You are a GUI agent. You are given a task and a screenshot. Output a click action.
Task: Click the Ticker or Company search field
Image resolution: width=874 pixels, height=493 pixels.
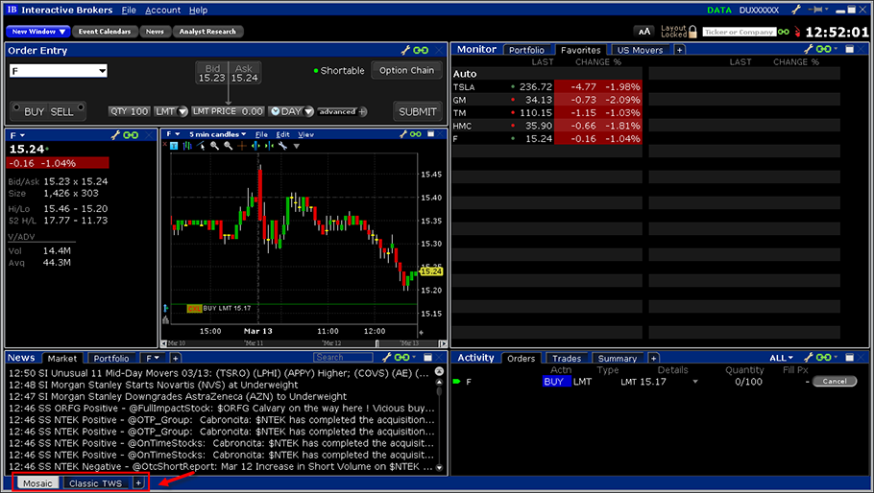tap(740, 32)
